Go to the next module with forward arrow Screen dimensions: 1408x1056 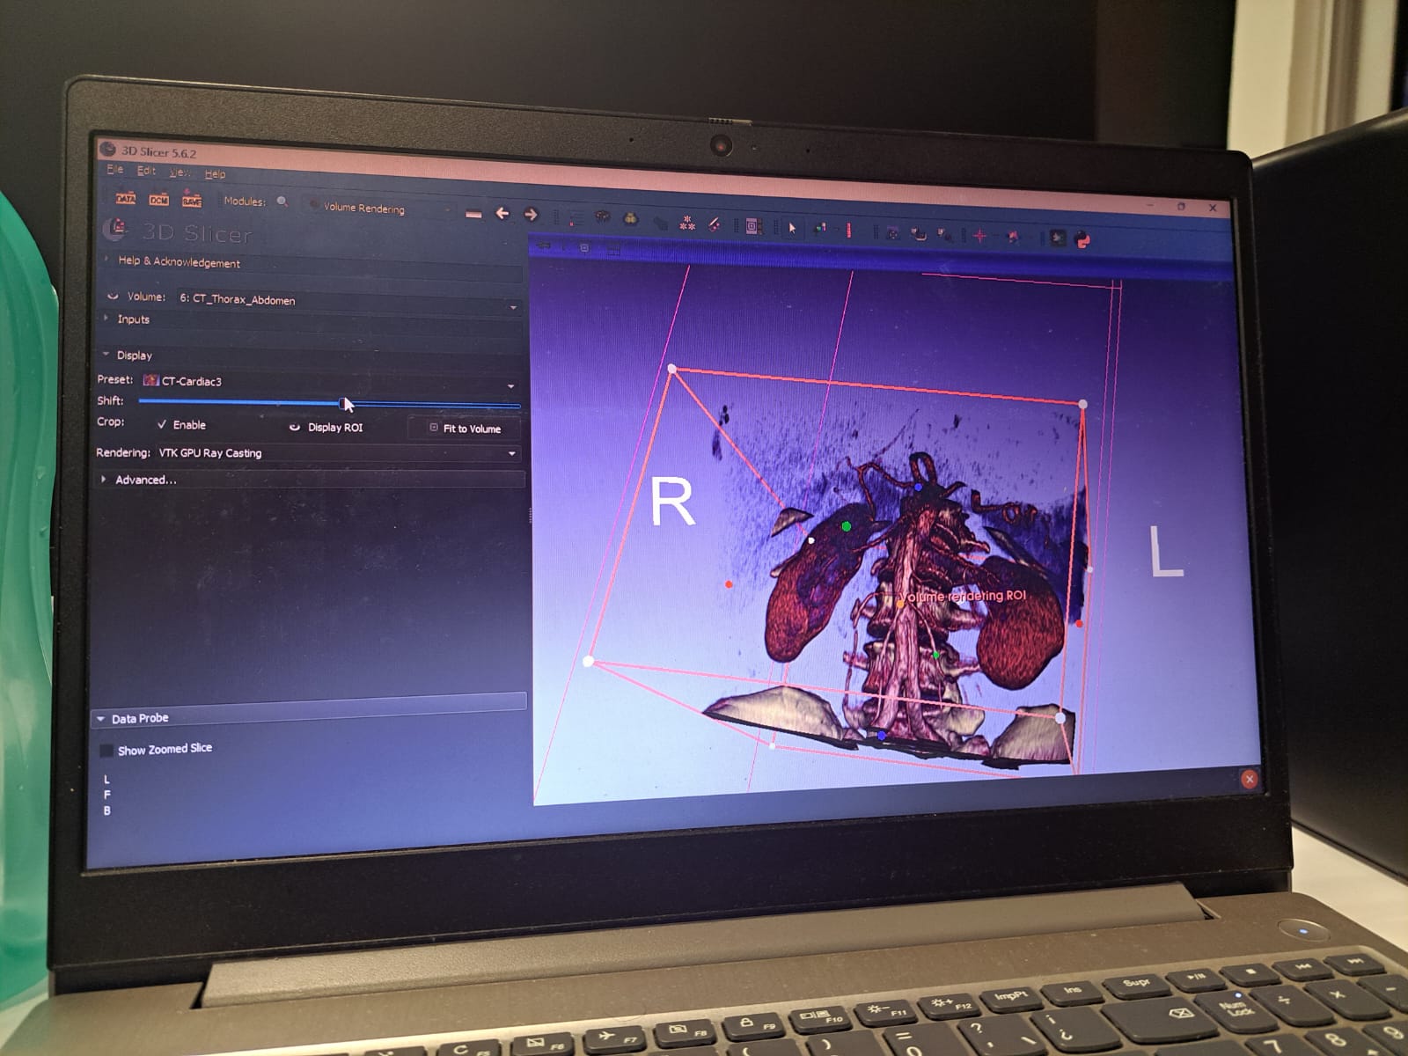531,215
